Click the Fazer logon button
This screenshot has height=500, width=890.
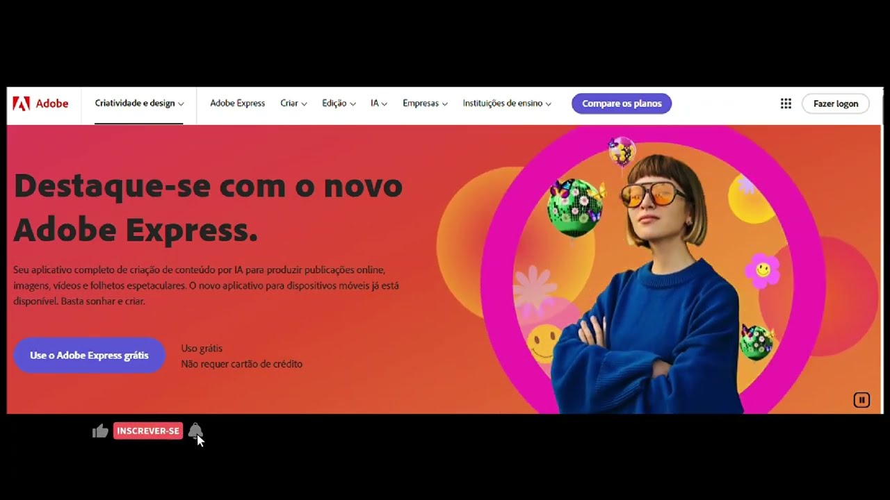(836, 103)
